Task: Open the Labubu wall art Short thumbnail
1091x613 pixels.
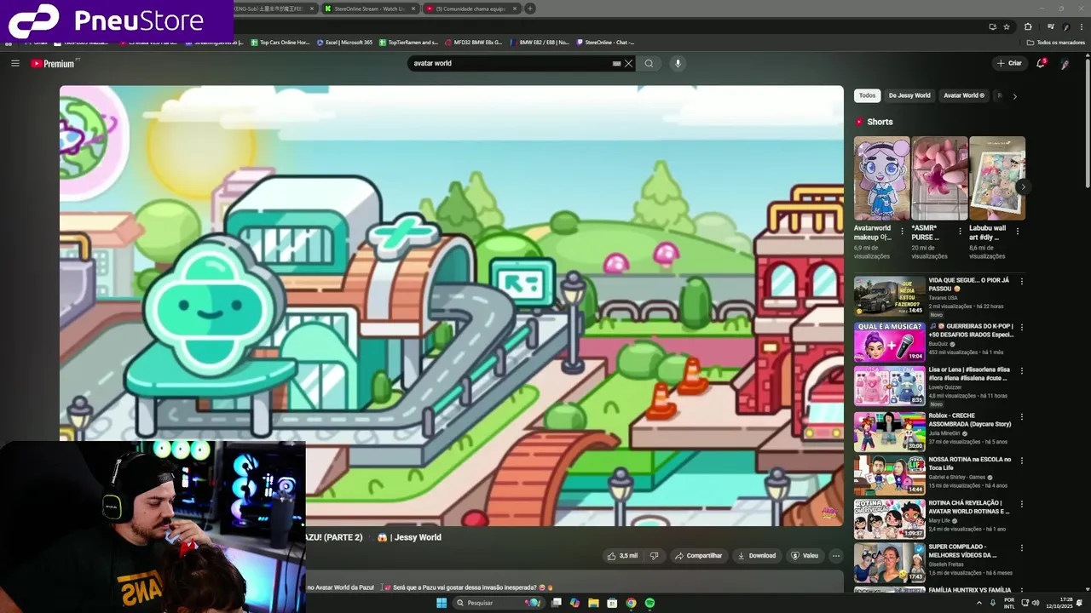Action: 997,178
